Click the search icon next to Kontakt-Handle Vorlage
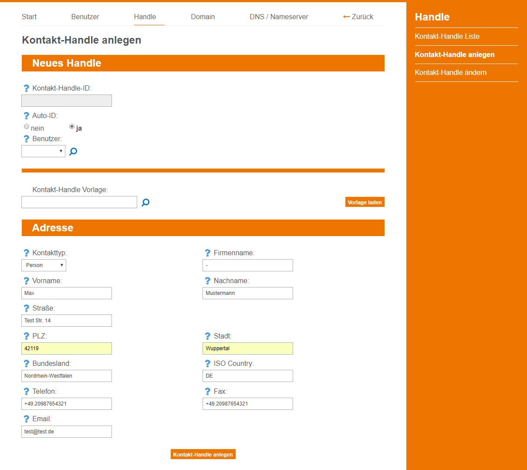The height and width of the screenshot is (470, 527). (x=145, y=203)
